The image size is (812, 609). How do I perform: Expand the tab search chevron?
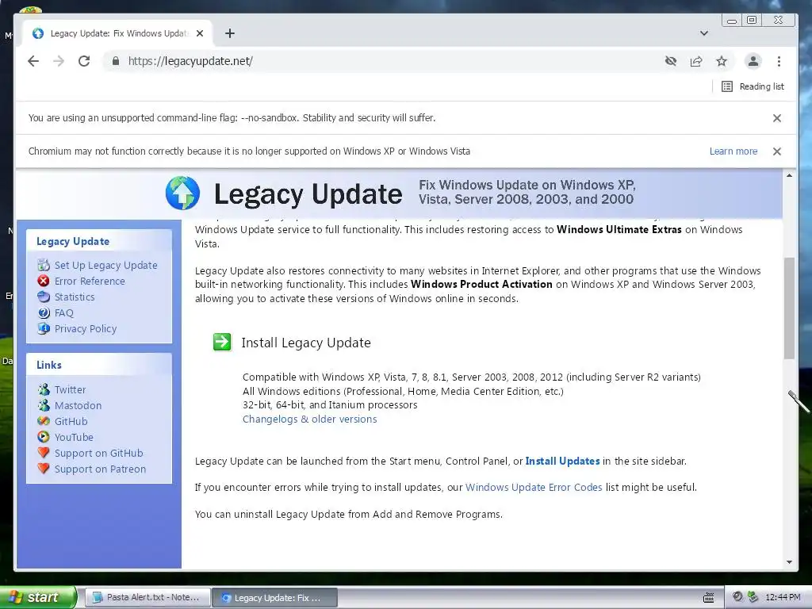coord(704,33)
